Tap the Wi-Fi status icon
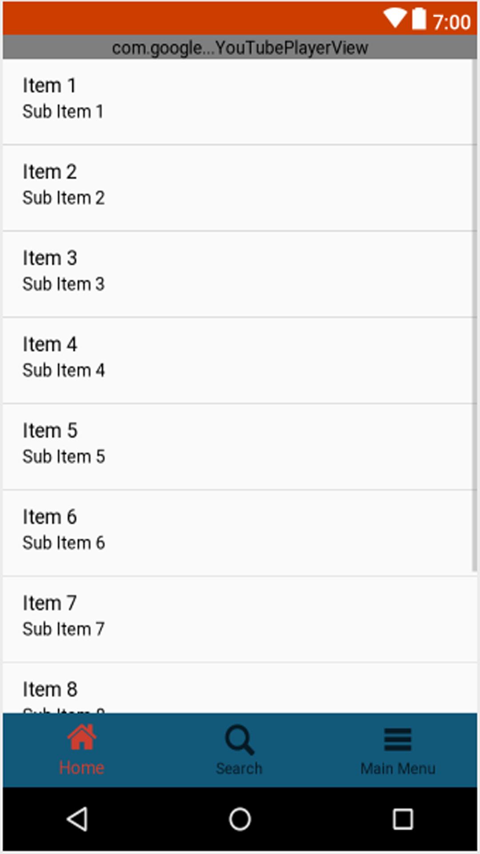Image resolution: width=480 pixels, height=854 pixels. [395, 19]
